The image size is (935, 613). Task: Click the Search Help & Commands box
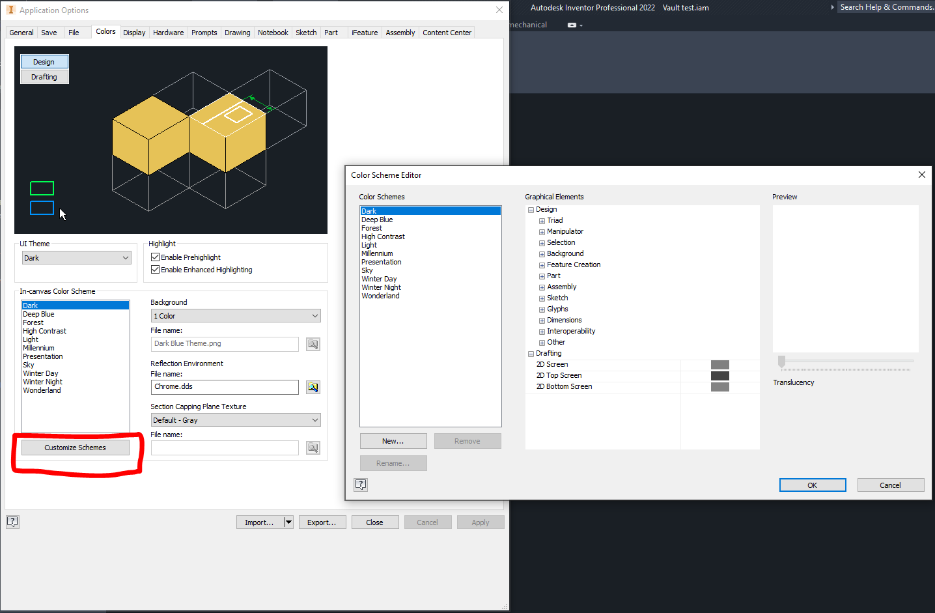[x=886, y=7]
